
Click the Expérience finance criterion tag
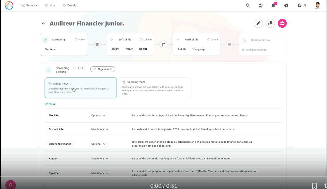coord(60,144)
